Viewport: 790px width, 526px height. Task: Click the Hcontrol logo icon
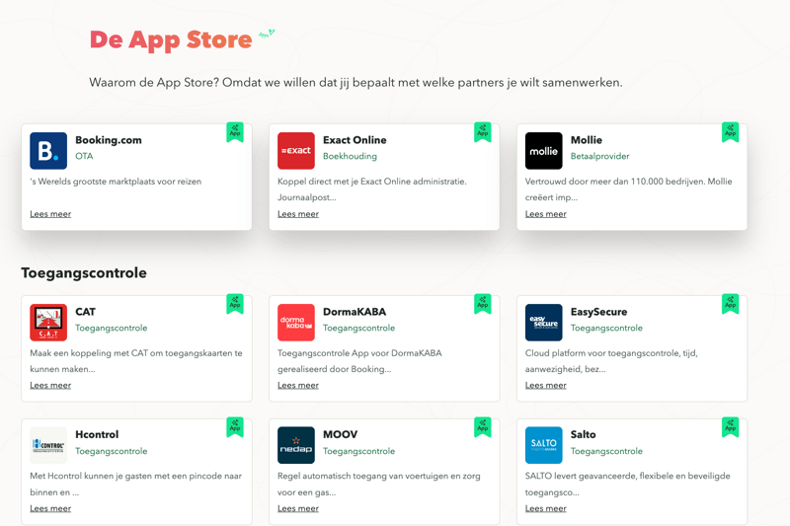[x=48, y=445]
